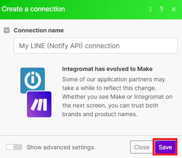Click the text line "brands and product names."

(x=100, y=114)
